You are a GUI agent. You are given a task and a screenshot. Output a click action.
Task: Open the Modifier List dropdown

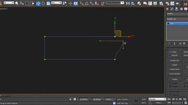click(177, 19)
